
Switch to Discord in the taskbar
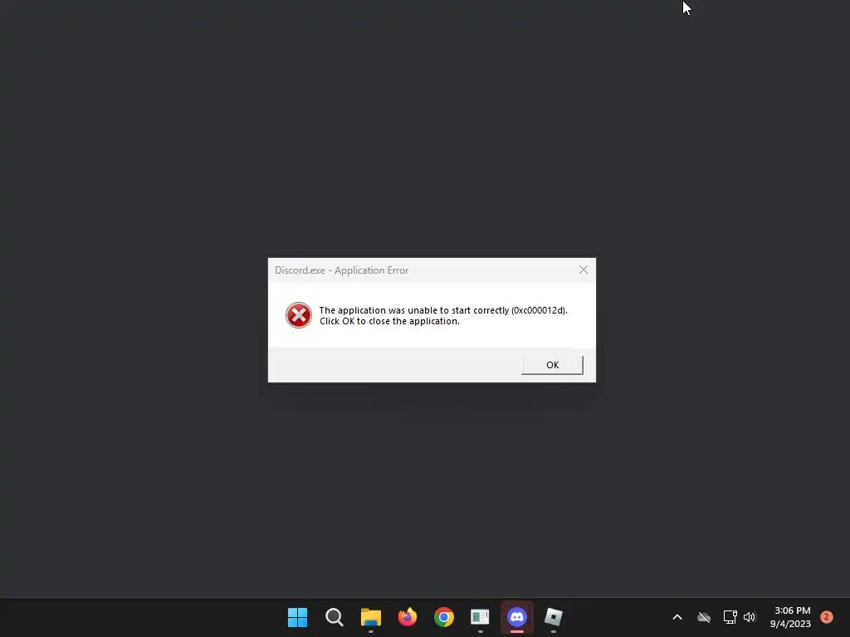click(516, 617)
